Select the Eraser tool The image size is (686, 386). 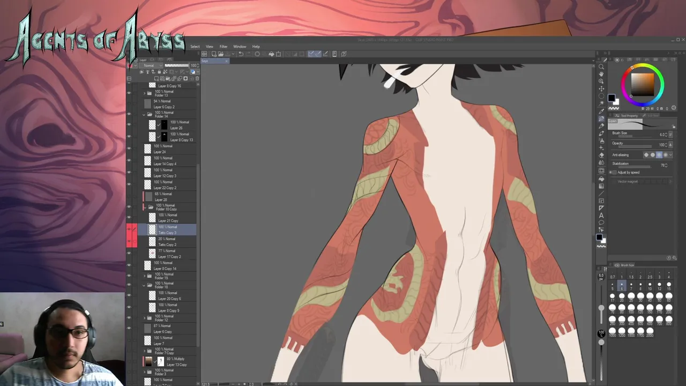(x=601, y=155)
